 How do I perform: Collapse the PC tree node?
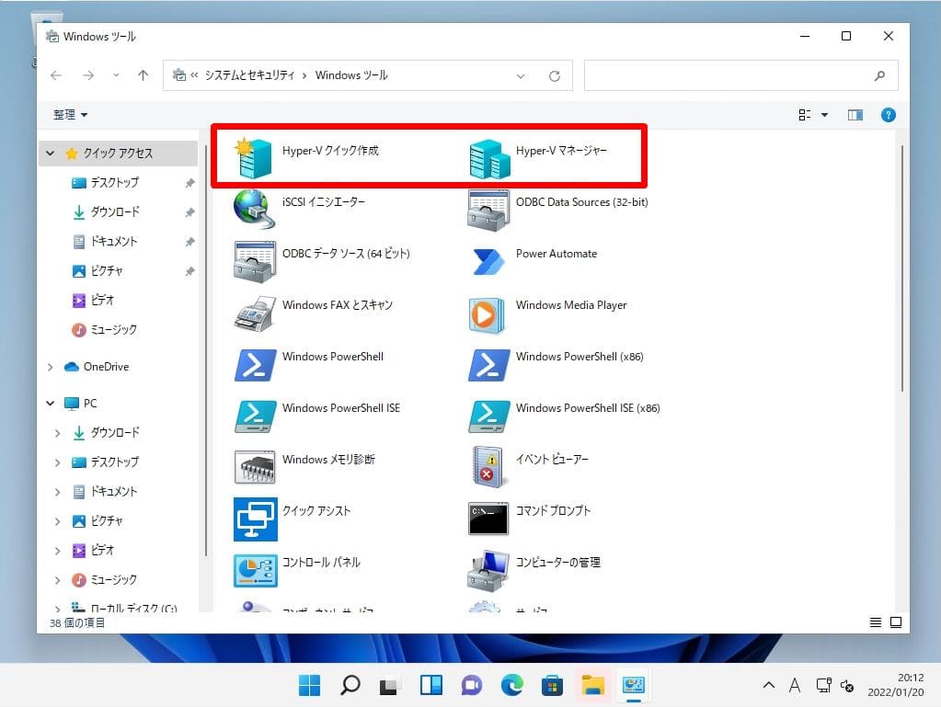(x=51, y=403)
